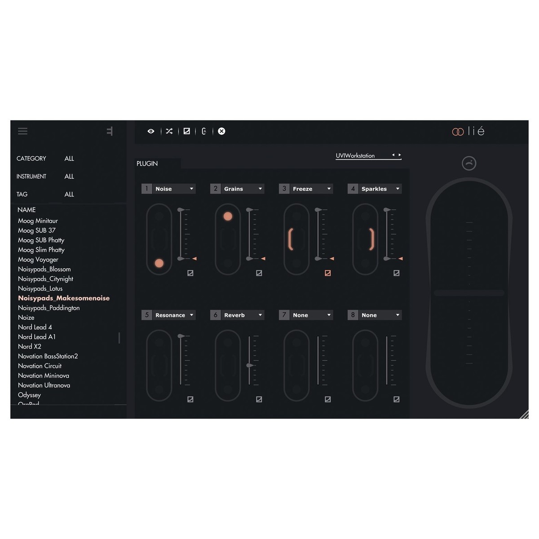Open slot 3 Freeze dropdown
This screenshot has height=539, width=539.
coord(306,189)
